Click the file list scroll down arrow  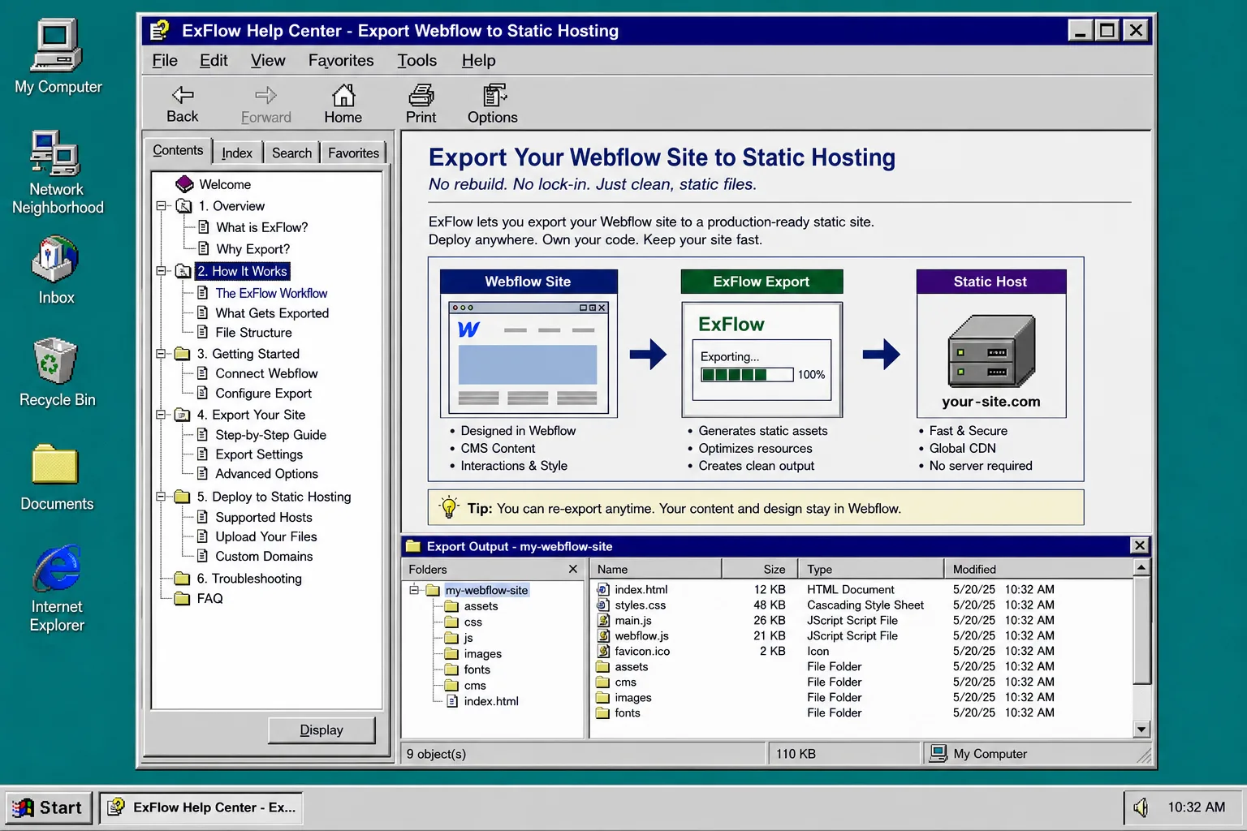pyautogui.click(x=1141, y=729)
